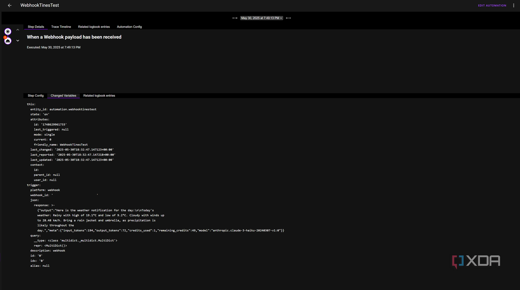This screenshot has height=290, width=520.
Task: Click Edit Automation
Action: (x=492, y=5)
